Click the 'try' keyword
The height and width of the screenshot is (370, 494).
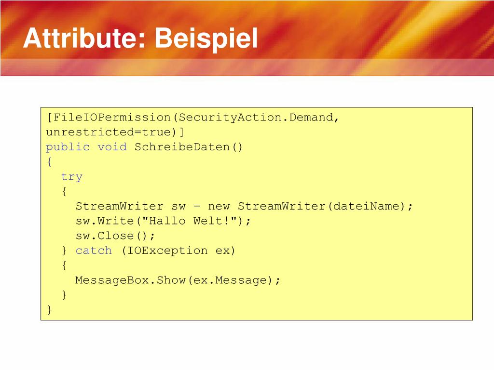coord(71,177)
